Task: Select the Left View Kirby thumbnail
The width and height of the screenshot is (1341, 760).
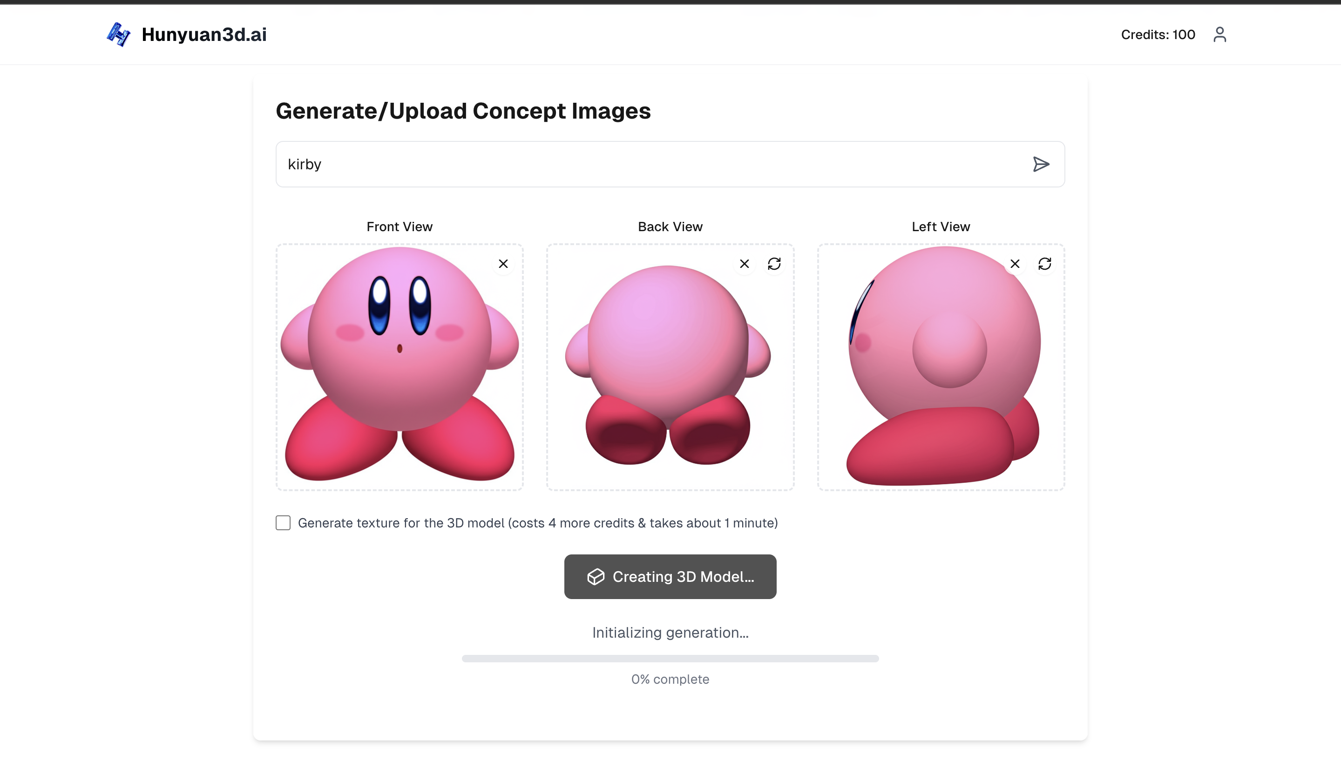Action: click(940, 367)
